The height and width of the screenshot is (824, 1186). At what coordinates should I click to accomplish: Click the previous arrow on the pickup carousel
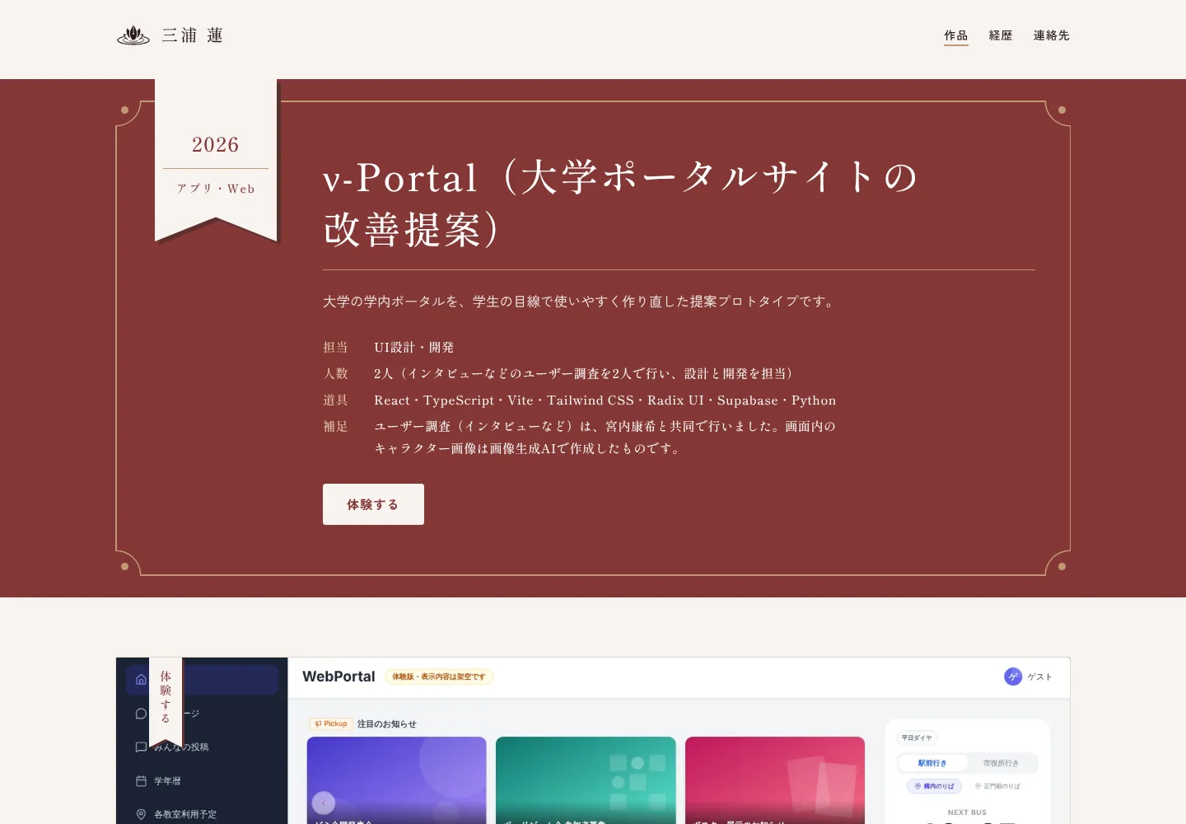324,803
